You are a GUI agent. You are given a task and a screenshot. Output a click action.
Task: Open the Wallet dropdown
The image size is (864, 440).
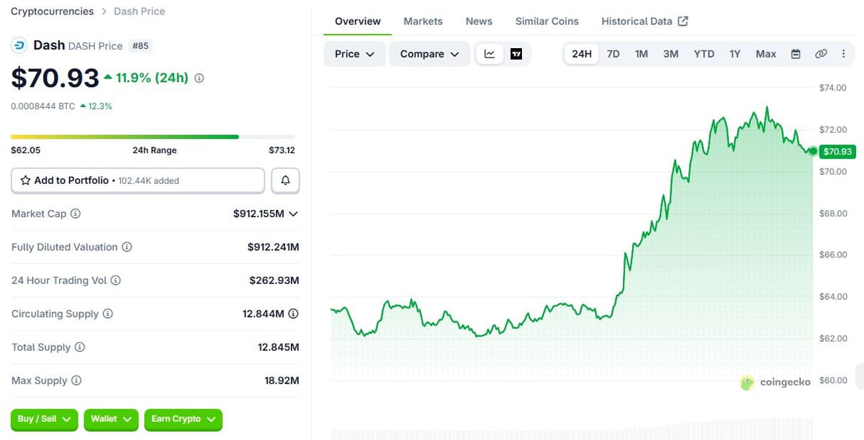[x=111, y=419]
